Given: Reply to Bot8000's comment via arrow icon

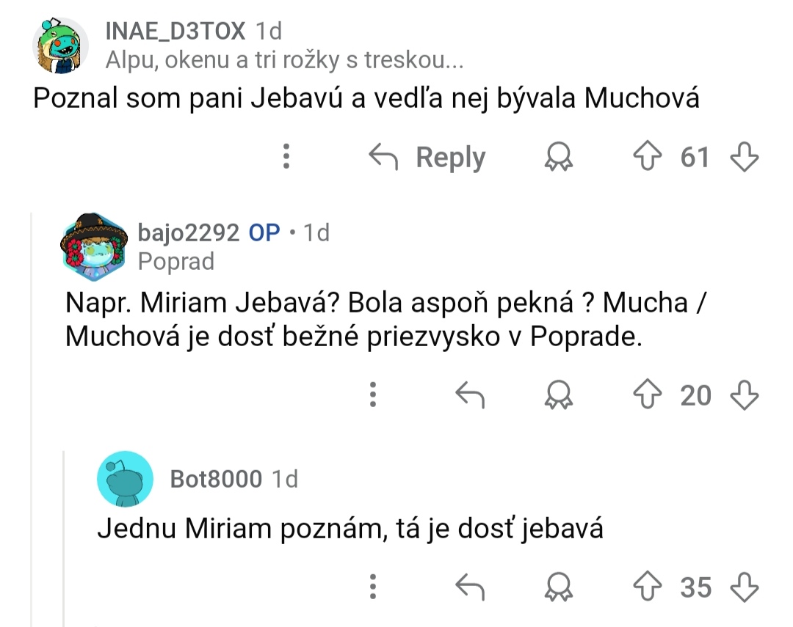Looking at the screenshot, I should click(x=471, y=587).
